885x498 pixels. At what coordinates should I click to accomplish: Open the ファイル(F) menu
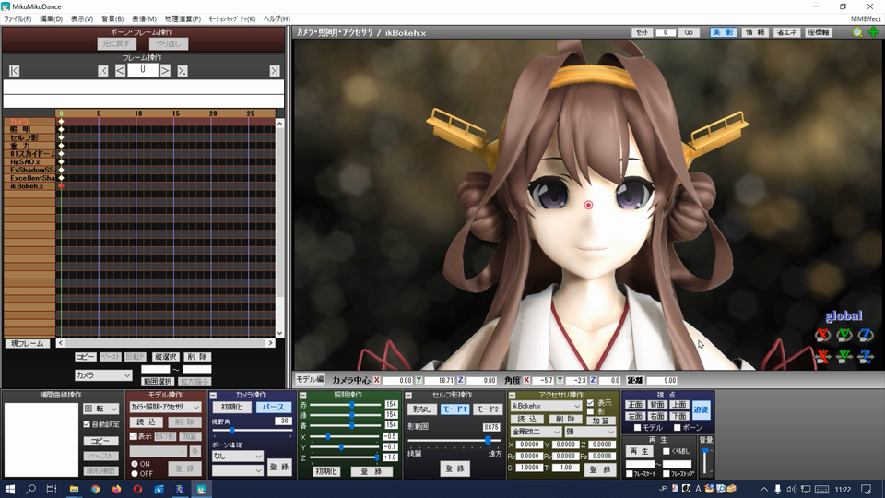[x=18, y=18]
